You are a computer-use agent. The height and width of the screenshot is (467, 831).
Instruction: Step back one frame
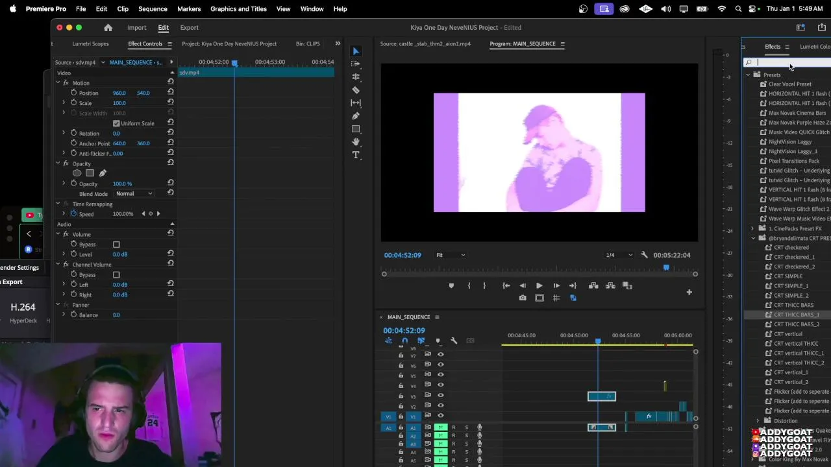point(523,285)
